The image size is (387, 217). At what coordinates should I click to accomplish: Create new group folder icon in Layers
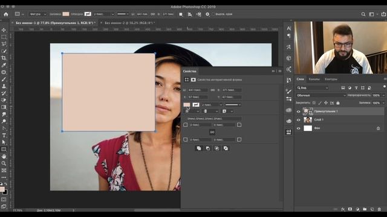coord(365,209)
